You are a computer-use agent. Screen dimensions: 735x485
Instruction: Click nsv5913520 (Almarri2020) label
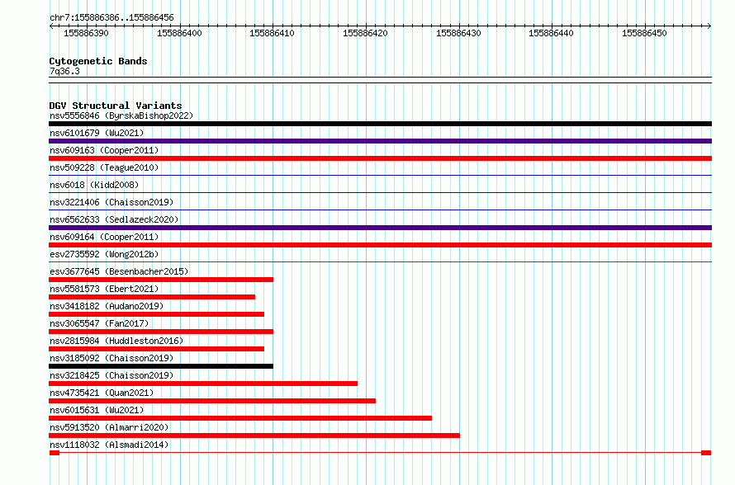coord(109,427)
